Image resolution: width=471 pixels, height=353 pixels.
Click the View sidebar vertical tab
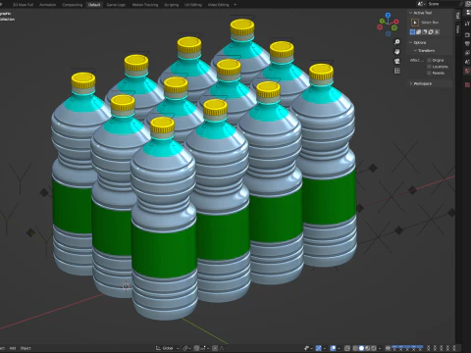click(x=457, y=29)
